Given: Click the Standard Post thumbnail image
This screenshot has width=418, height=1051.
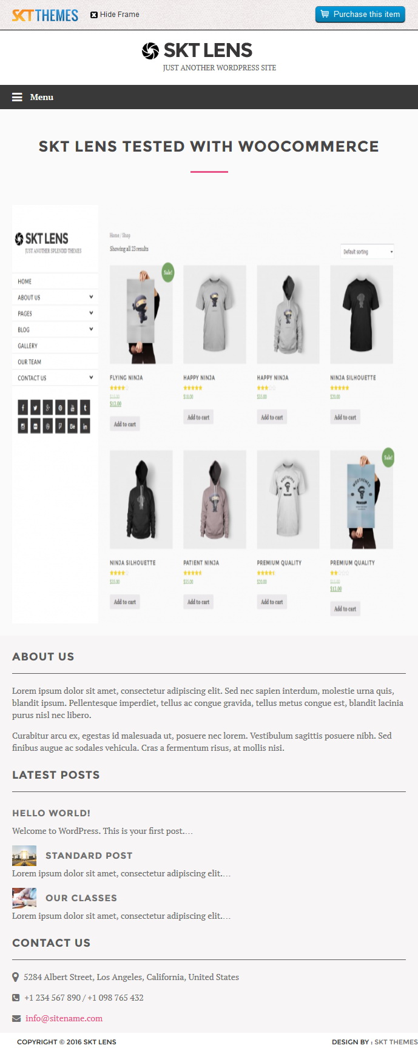Looking at the screenshot, I should [x=24, y=856].
